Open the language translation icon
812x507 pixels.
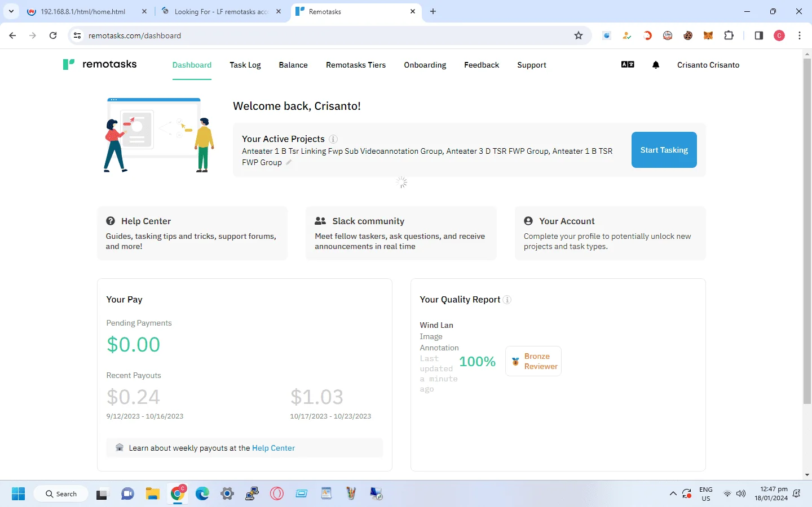tap(628, 65)
